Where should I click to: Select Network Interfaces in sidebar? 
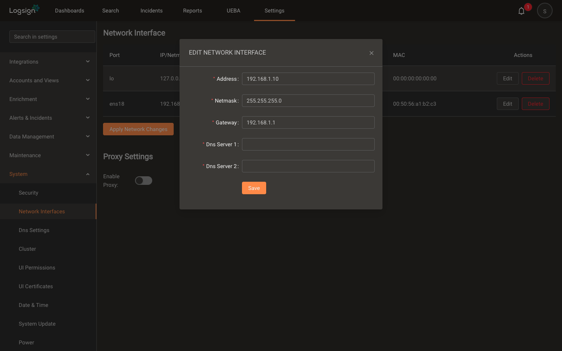(48, 211)
